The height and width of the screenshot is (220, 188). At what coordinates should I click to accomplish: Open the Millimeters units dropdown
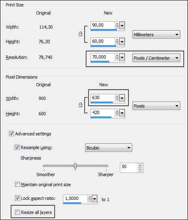[x=156, y=35]
